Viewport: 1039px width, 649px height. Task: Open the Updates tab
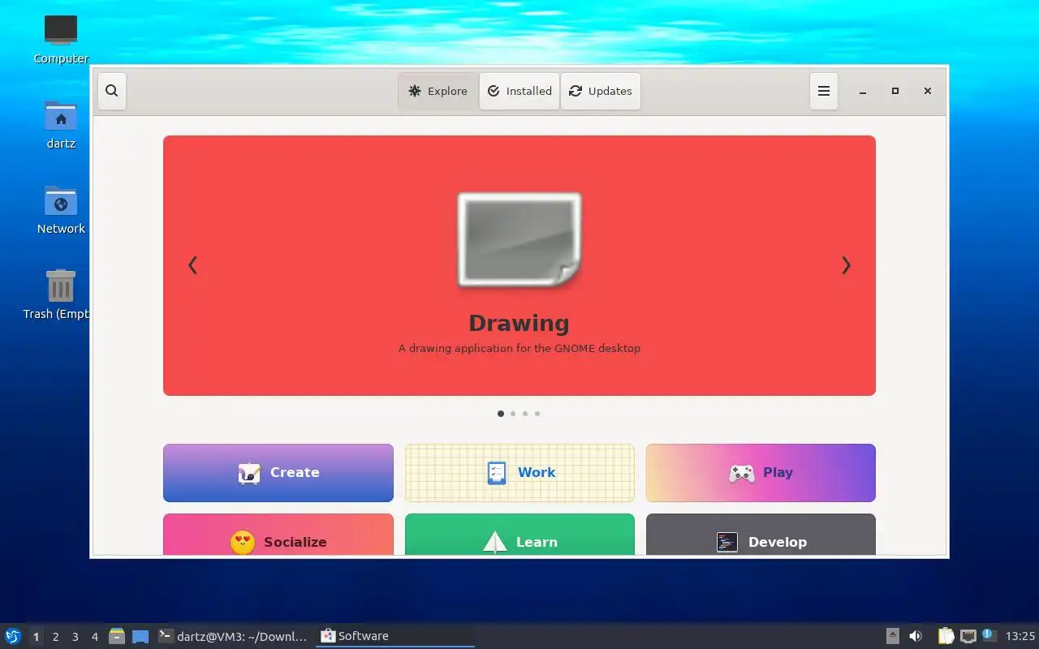click(x=601, y=91)
